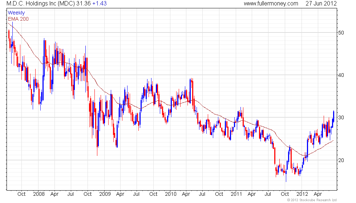
Task: Click the 30 price axis label
Action: pos(341,117)
